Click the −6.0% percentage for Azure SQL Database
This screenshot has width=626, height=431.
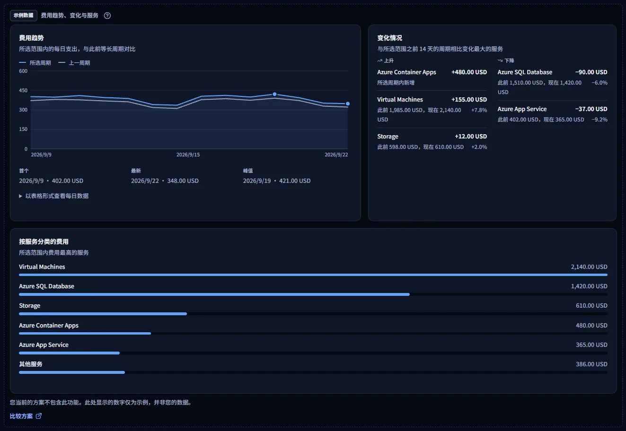[x=600, y=83]
